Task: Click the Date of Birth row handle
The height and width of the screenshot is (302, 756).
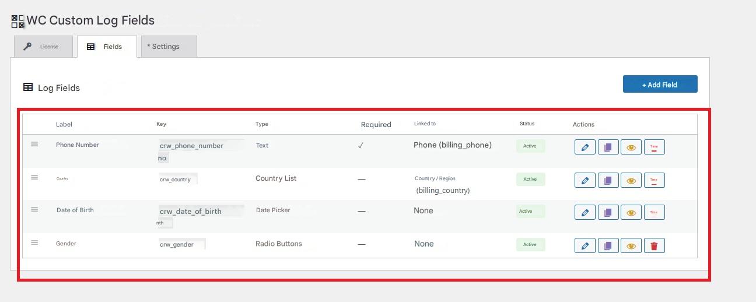Action: click(34, 209)
